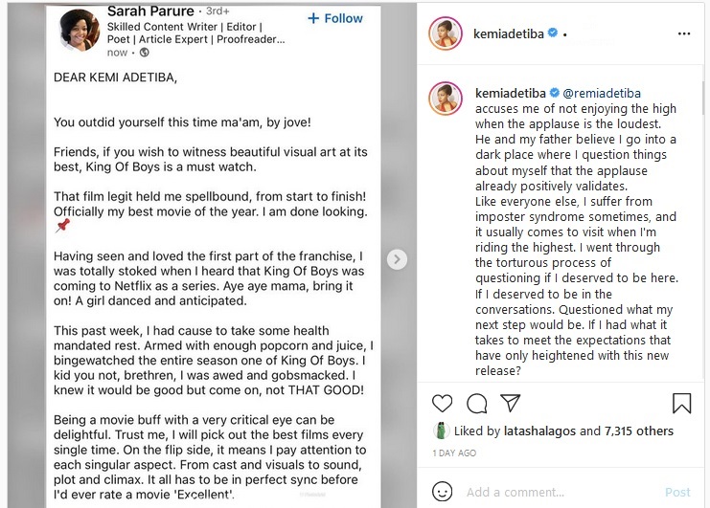Open the emoji picker in the comment box
The width and height of the screenshot is (710, 508).
click(x=442, y=492)
